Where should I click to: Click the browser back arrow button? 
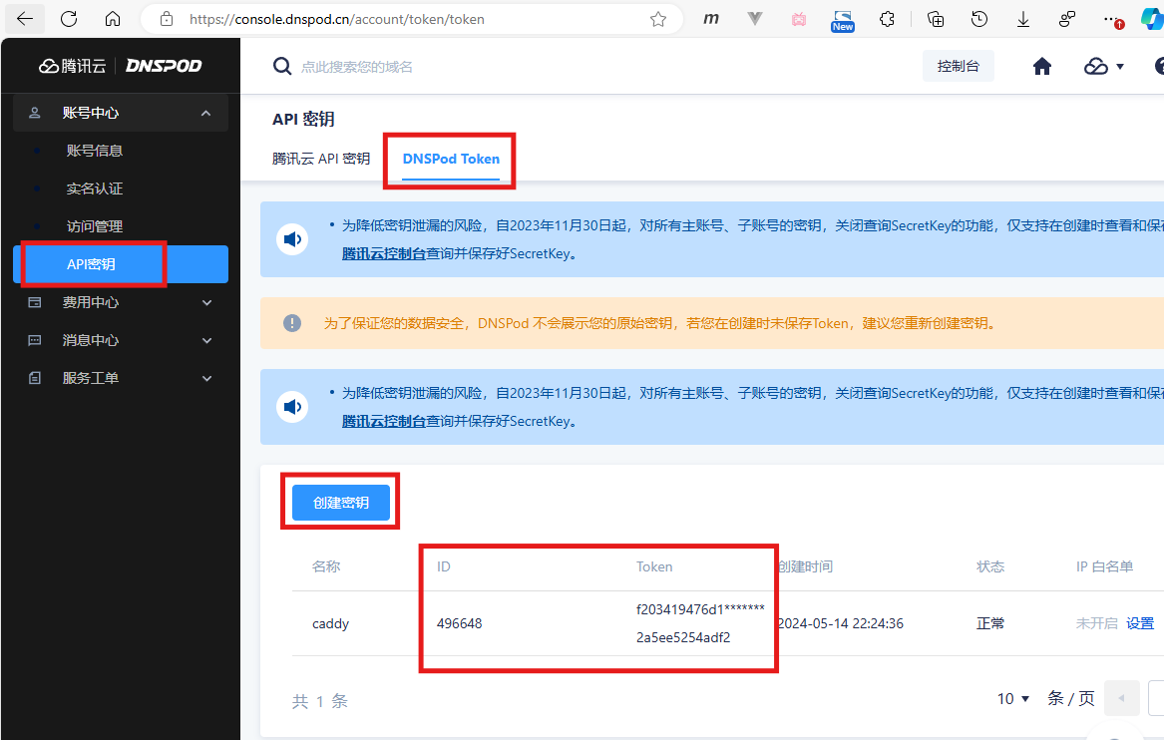click(x=25, y=19)
